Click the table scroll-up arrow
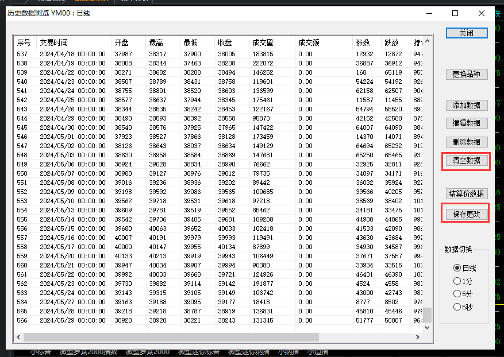The height and width of the screenshot is (357, 504). click(x=427, y=41)
